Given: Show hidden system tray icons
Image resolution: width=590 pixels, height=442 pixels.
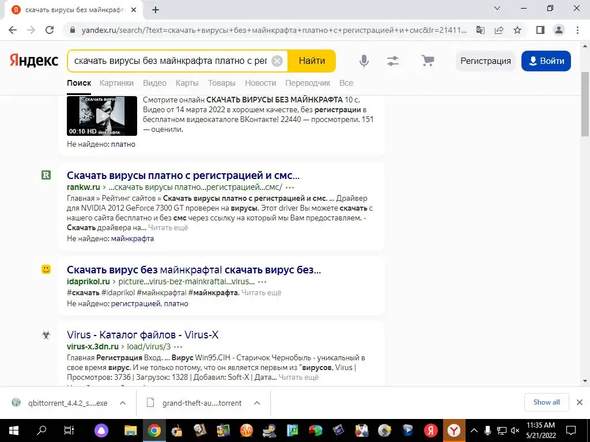Looking at the screenshot, I should pyautogui.click(x=474, y=430).
